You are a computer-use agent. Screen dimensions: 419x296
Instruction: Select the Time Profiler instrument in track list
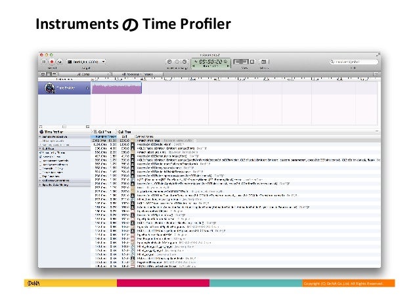click(x=64, y=88)
